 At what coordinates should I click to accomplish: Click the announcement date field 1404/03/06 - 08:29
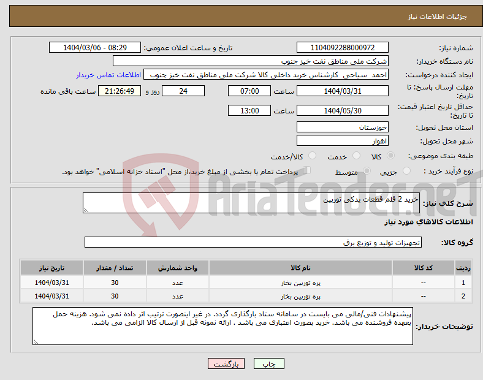(95, 47)
